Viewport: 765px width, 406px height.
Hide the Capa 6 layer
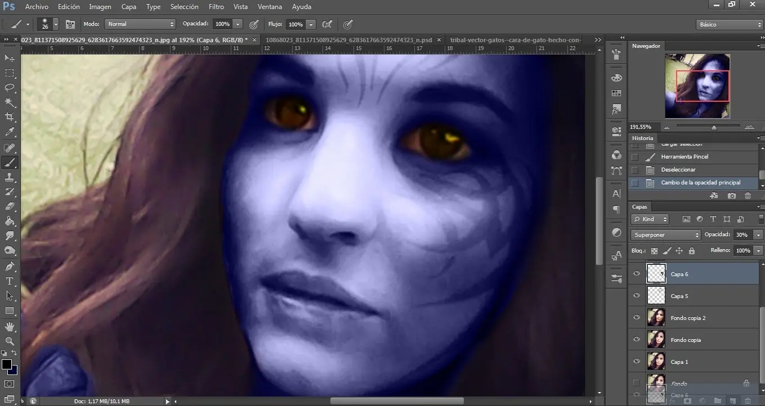(637, 274)
